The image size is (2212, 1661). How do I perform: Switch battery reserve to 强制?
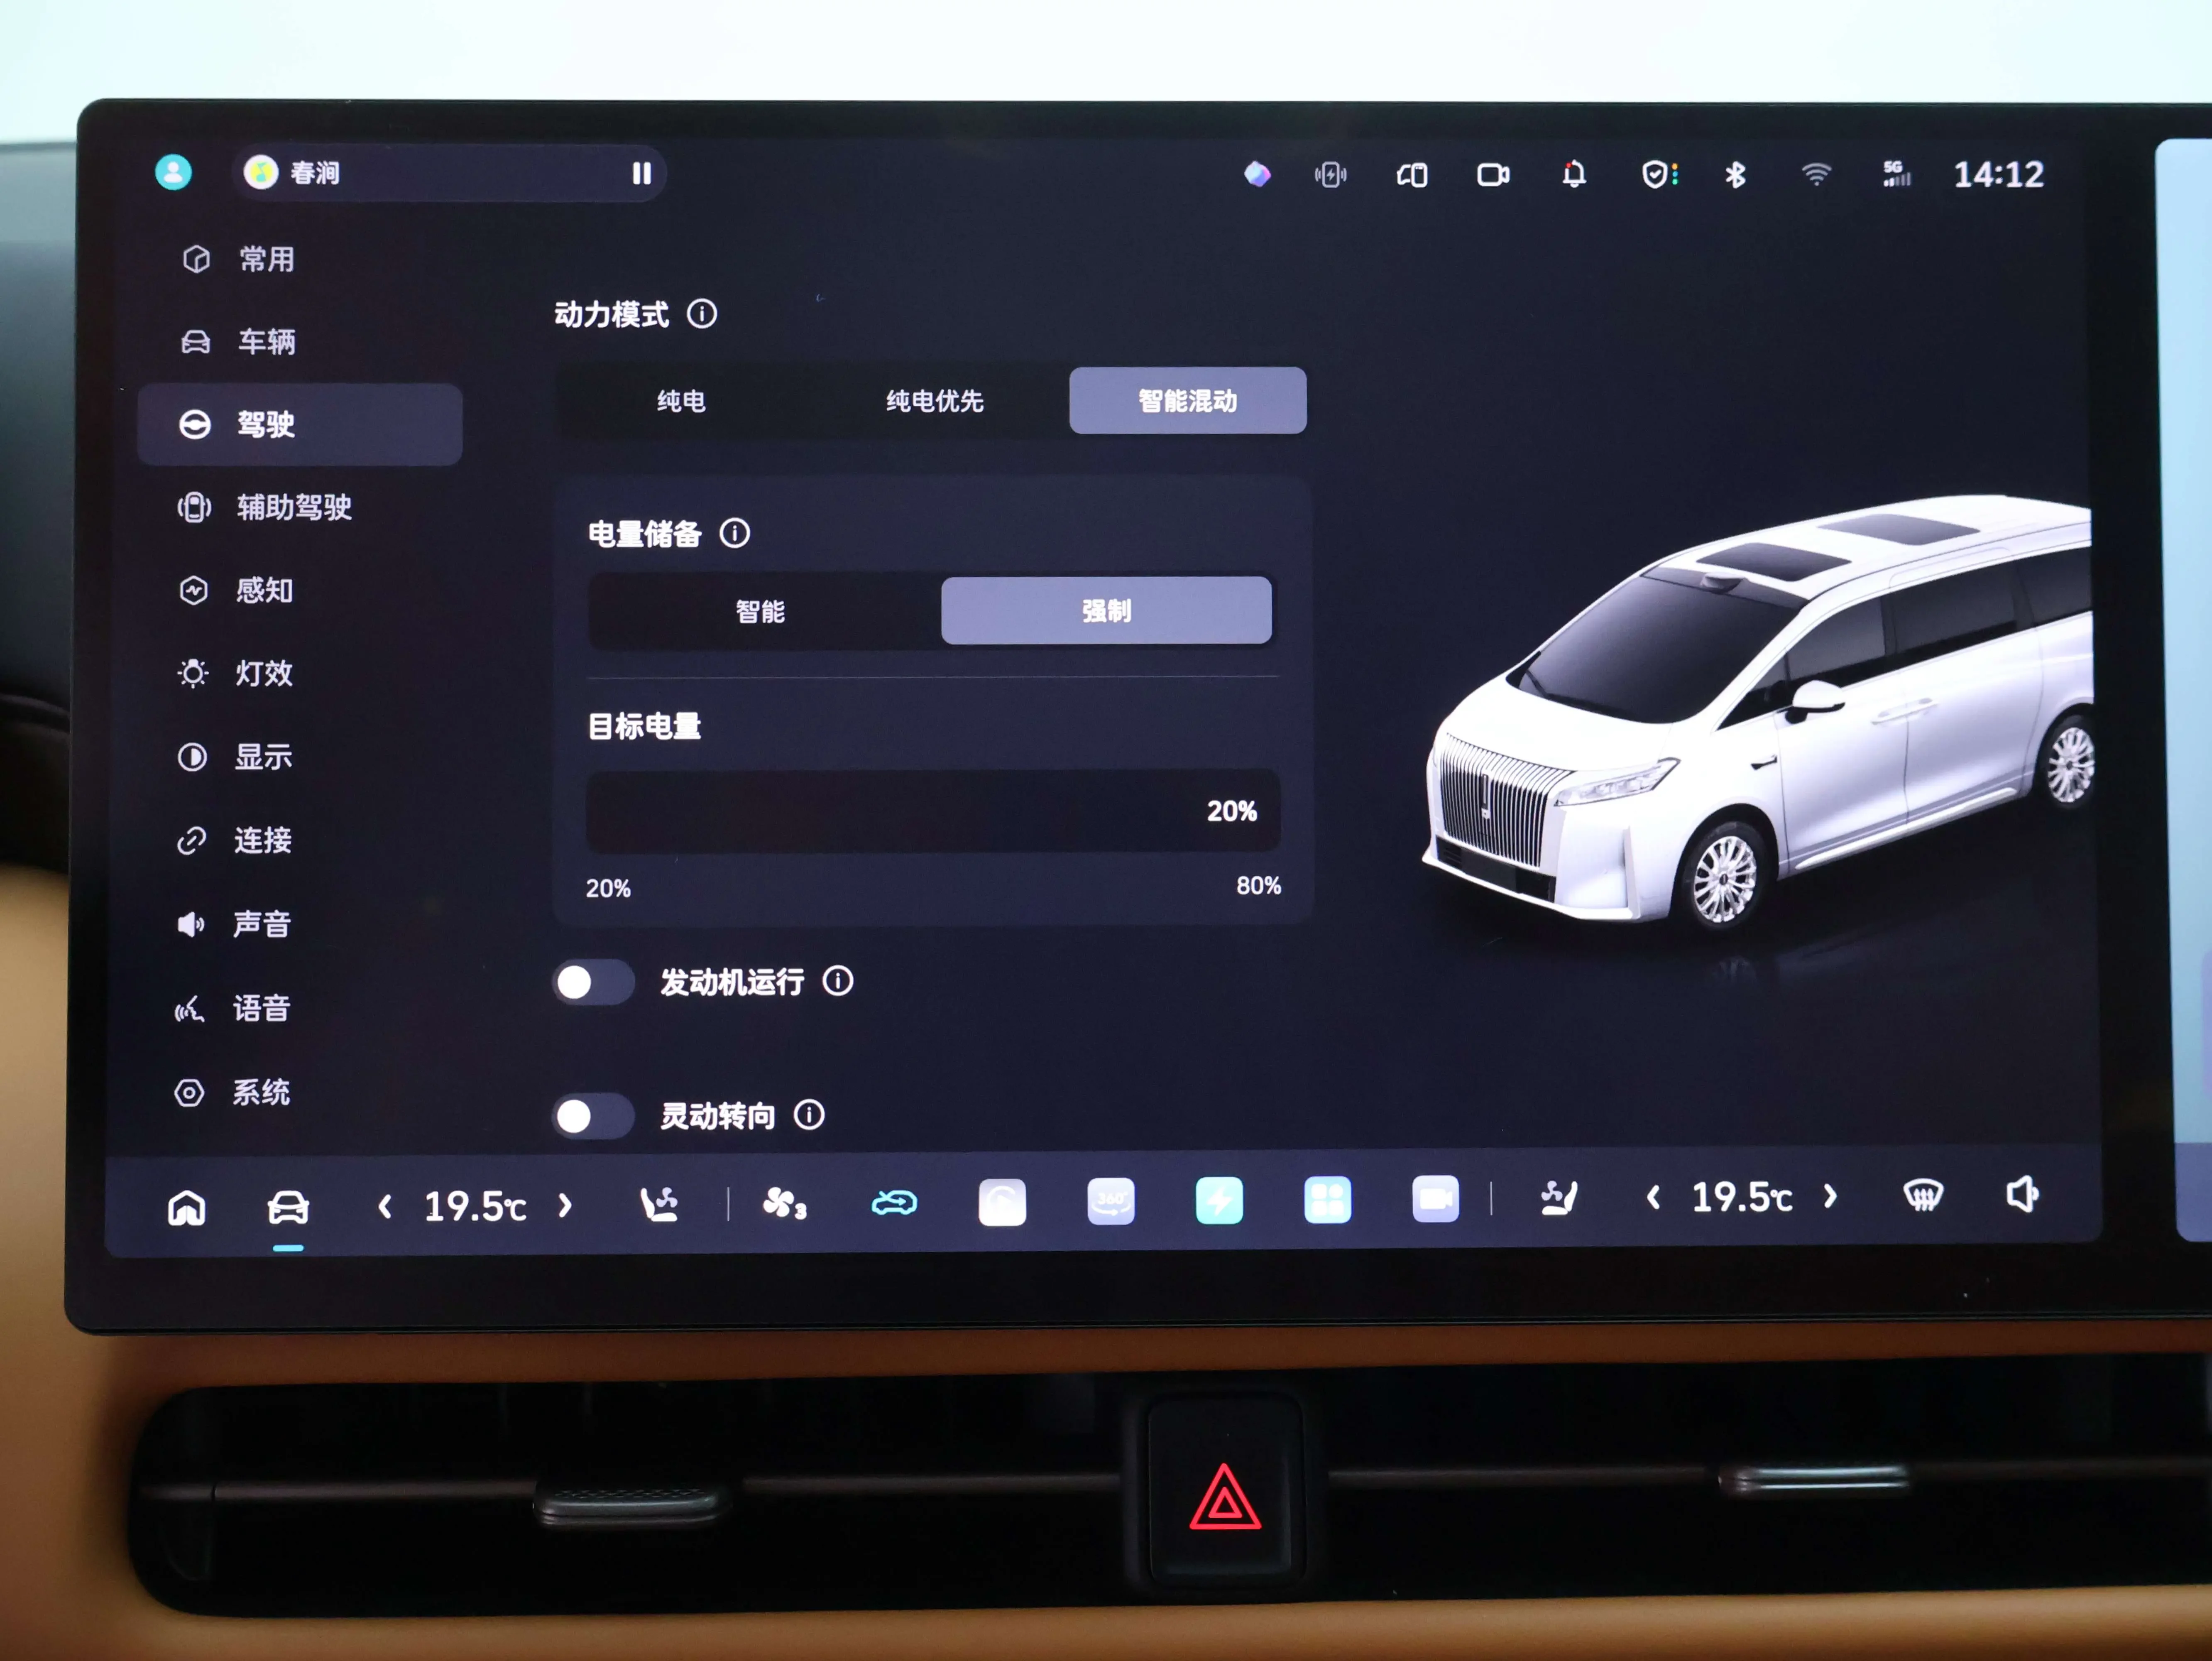click(1106, 610)
